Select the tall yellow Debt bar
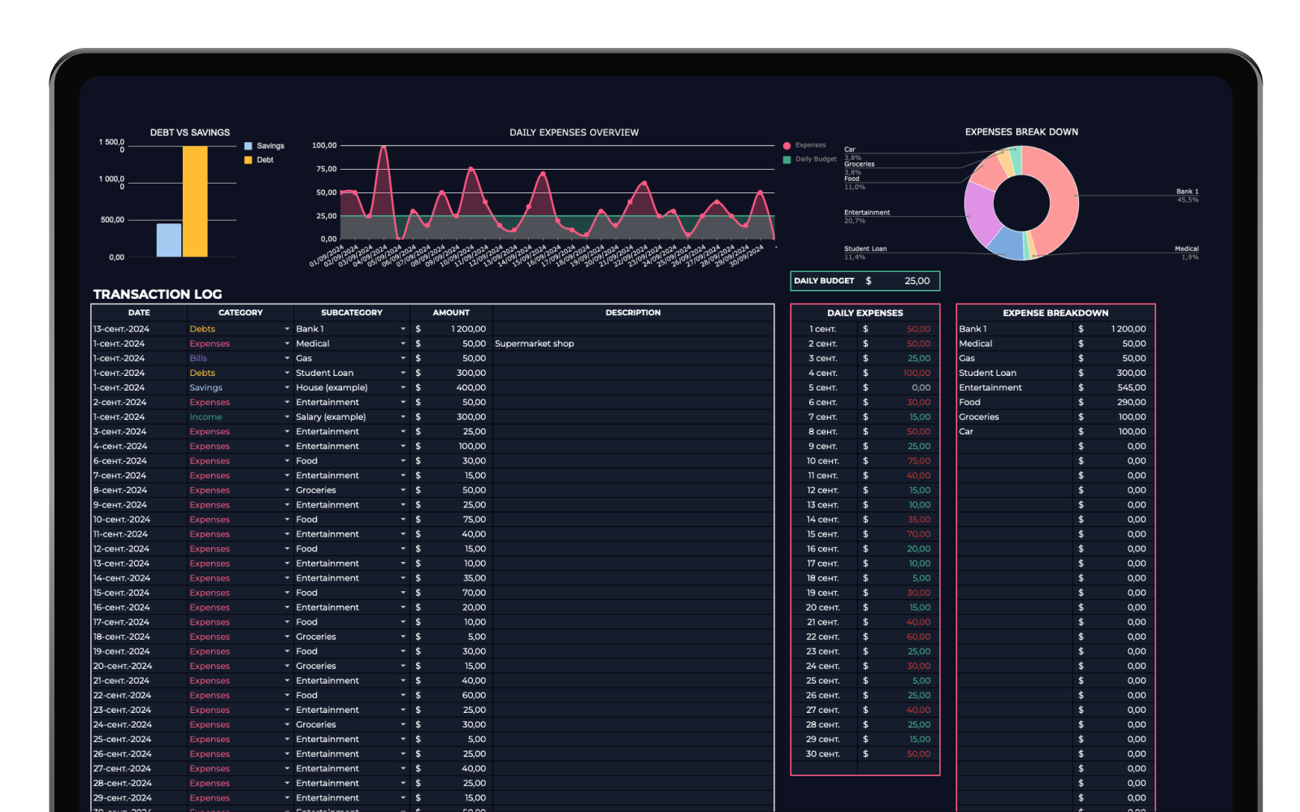1300x812 pixels. [195, 201]
